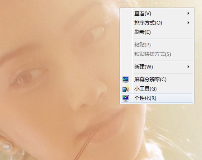202x160 pixels.
Task: Open 小工具(G) gadgets
Action: click(x=157, y=89)
